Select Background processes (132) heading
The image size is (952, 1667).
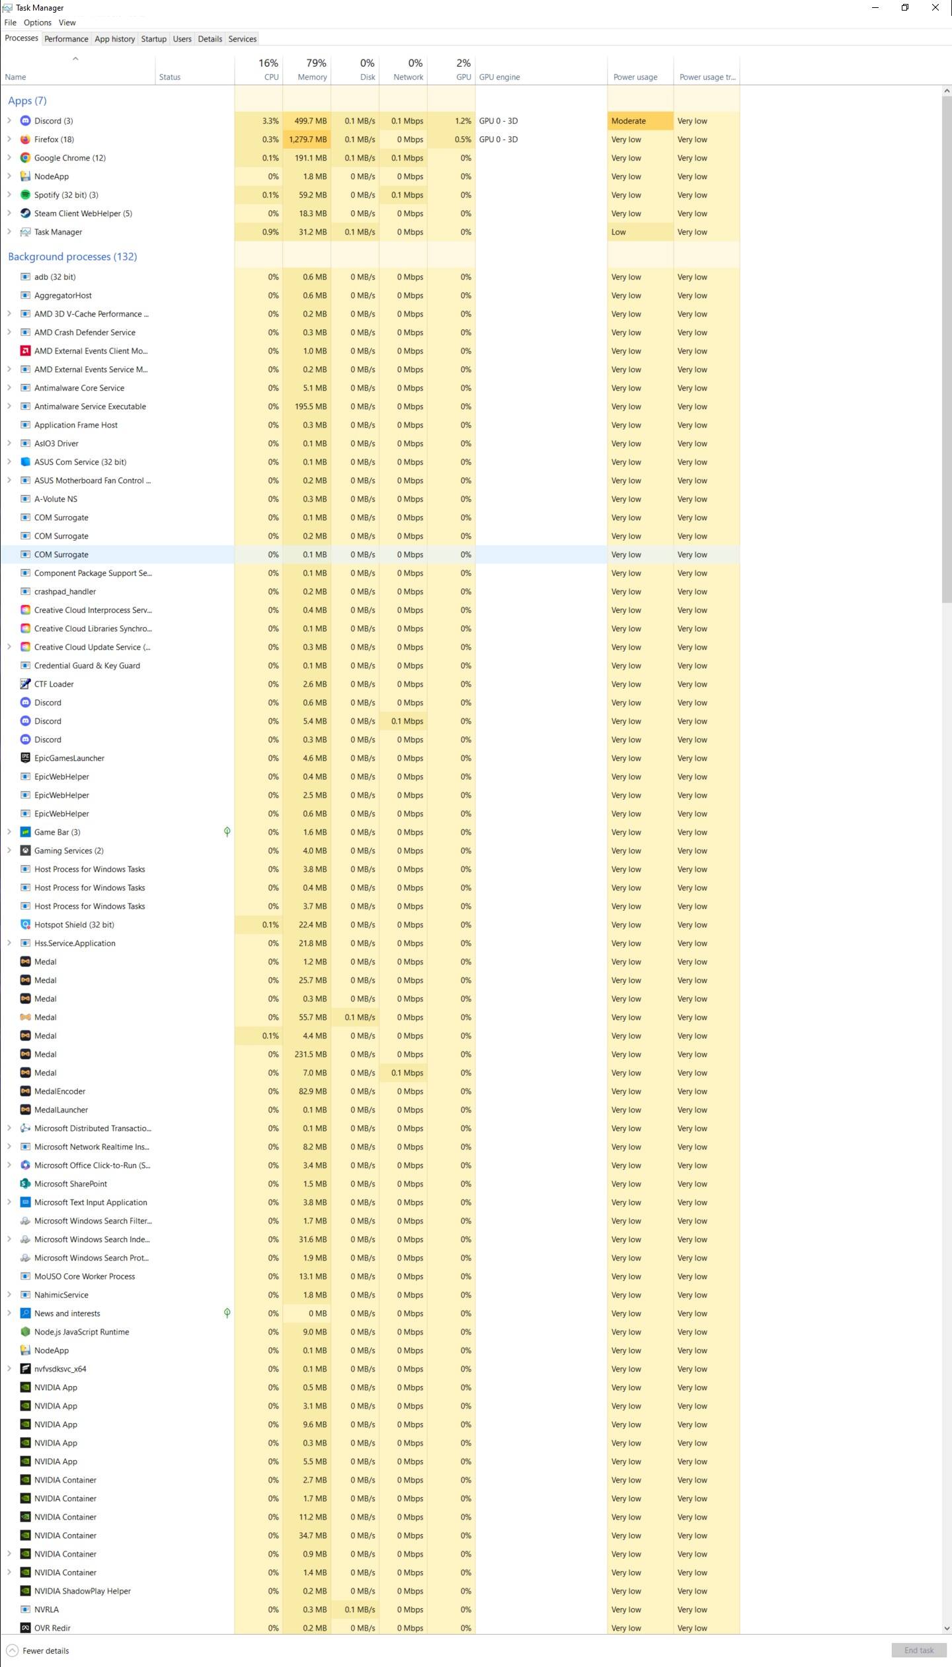[x=72, y=256]
